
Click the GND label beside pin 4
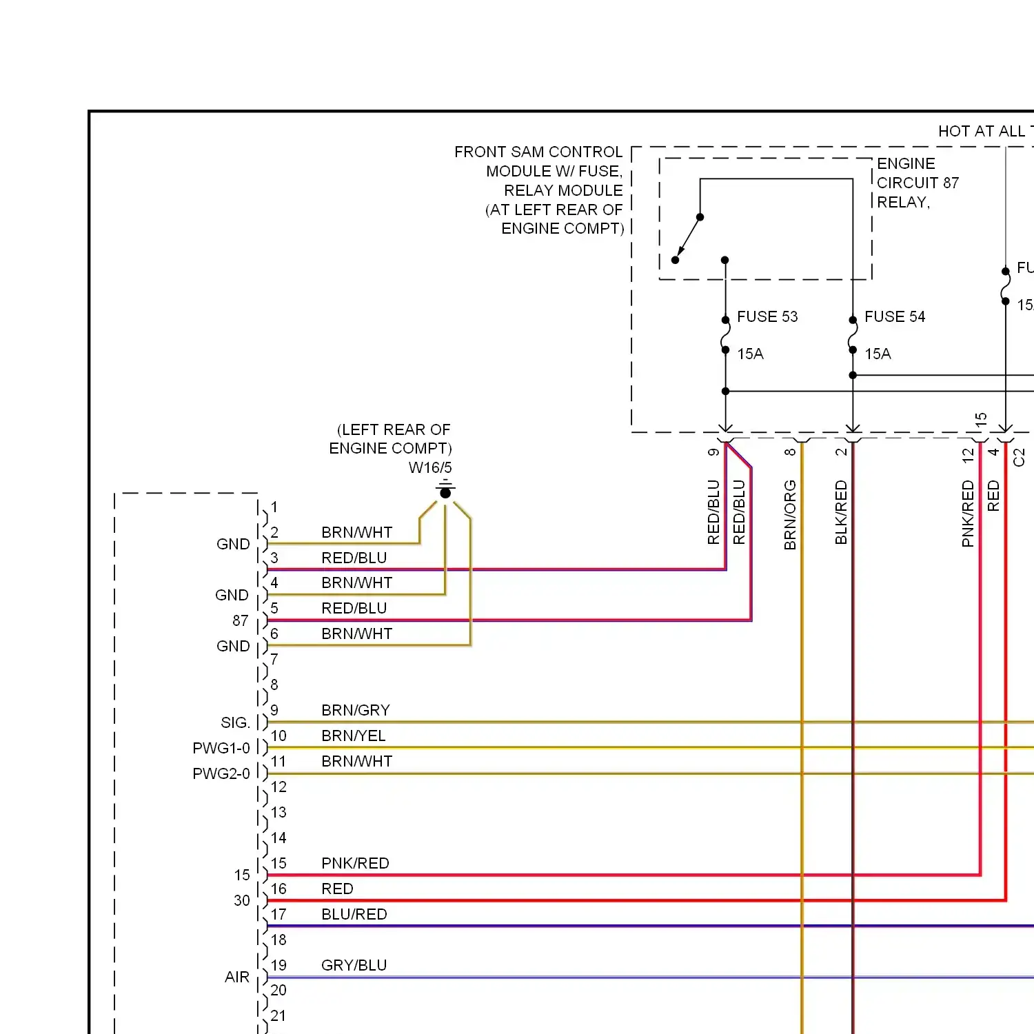point(232,595)
